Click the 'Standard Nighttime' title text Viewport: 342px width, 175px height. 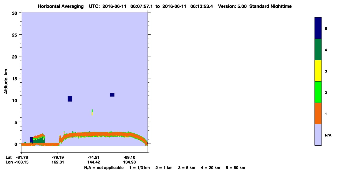(x=270, y=6)
